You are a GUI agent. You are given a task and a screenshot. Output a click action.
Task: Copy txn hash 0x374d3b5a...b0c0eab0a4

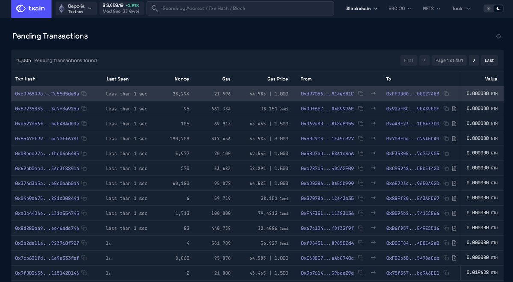pos(84,183)
